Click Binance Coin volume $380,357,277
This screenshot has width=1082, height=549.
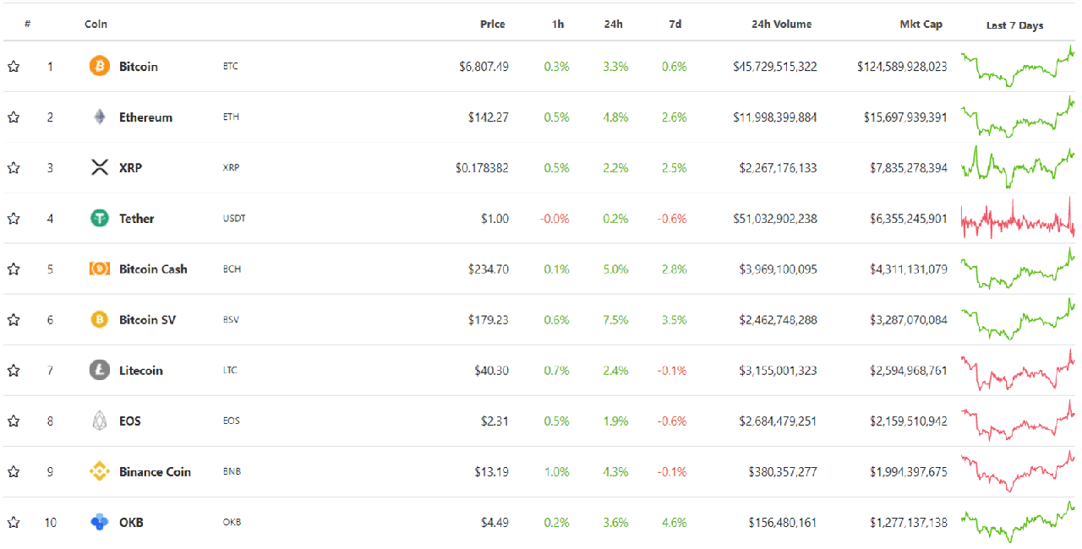[x=783, y=472]
